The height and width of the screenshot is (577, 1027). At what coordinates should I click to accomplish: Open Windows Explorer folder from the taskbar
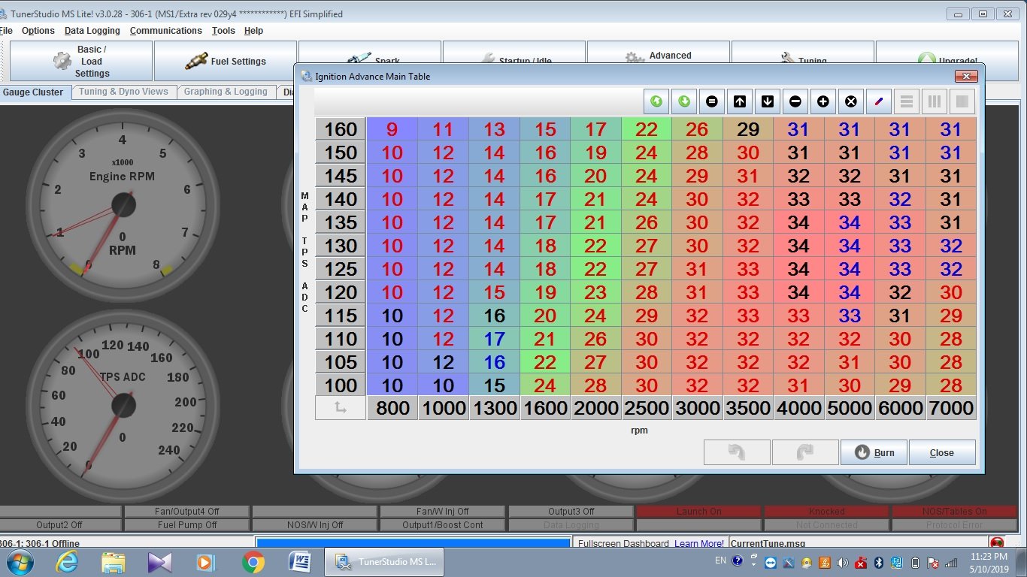pos(114,562)
